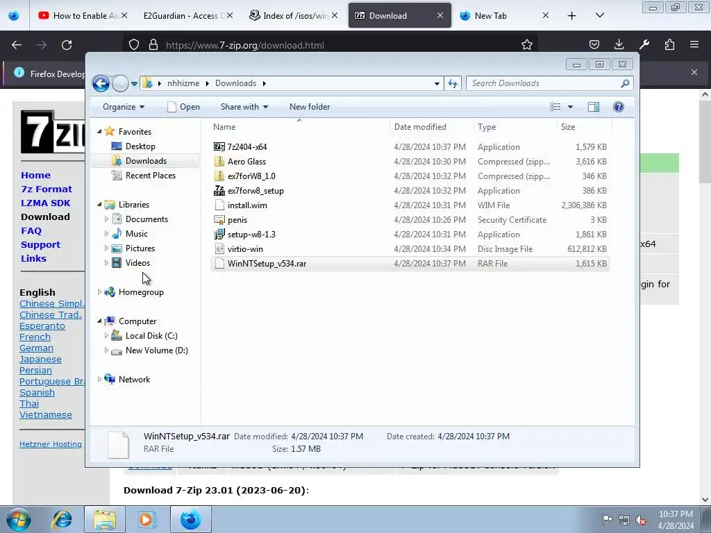Click the Explorer help question mark icon
Screen dimensions: 711x533
(x=619, y=107)
